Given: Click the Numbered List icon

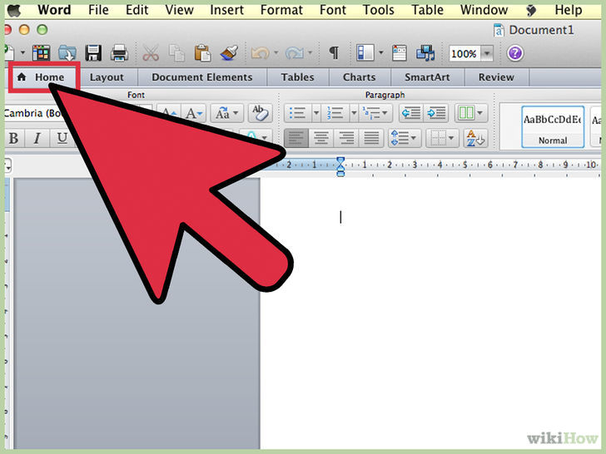Looking at the screenshot, I should coord(335,113).
